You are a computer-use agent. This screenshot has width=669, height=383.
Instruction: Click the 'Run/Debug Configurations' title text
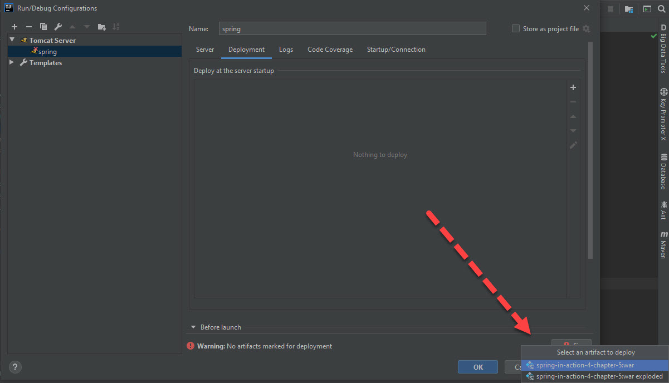point(57,8)
